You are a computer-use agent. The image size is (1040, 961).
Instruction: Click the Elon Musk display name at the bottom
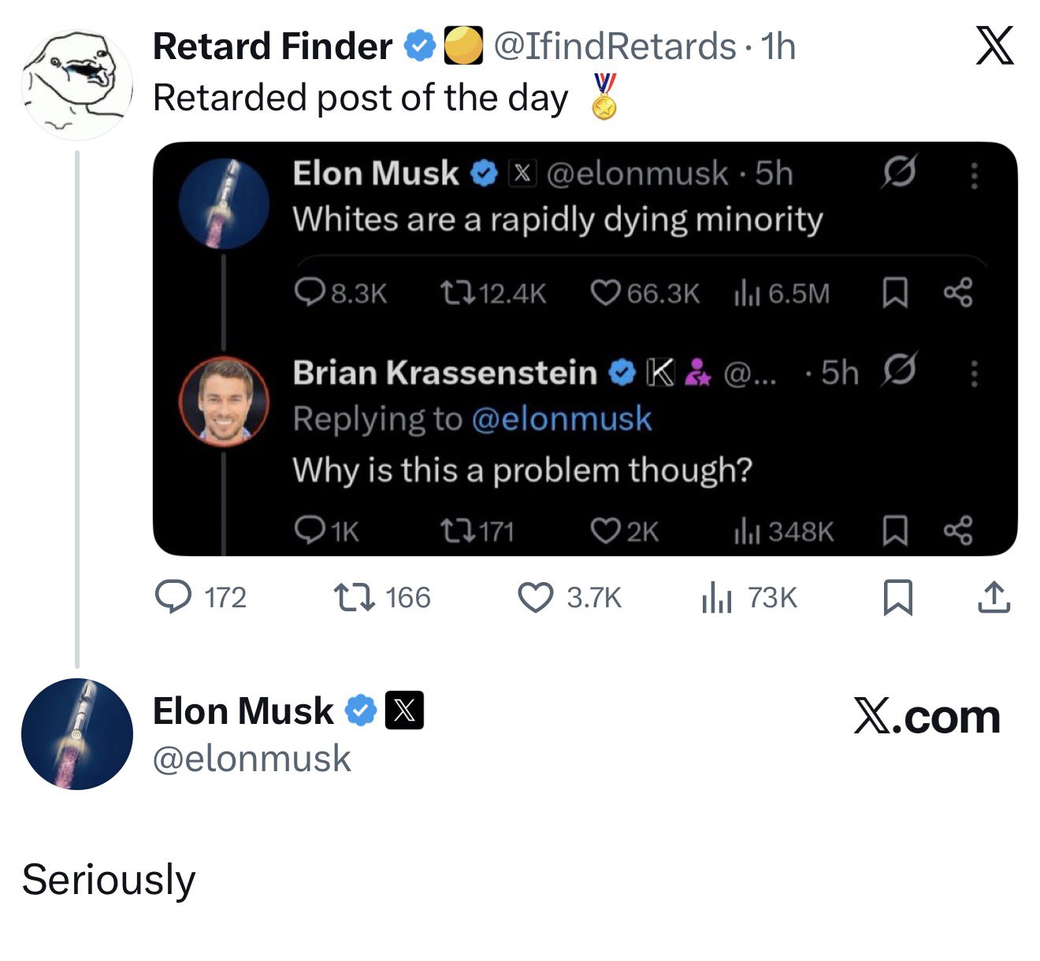(243, 711)
